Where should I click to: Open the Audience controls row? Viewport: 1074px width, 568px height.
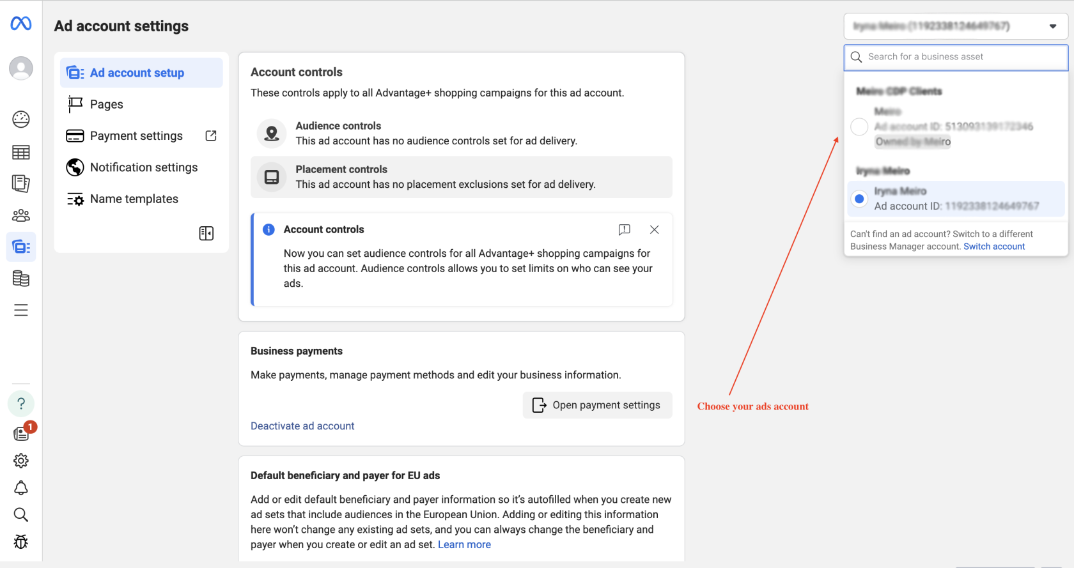[x=462, y=133]
